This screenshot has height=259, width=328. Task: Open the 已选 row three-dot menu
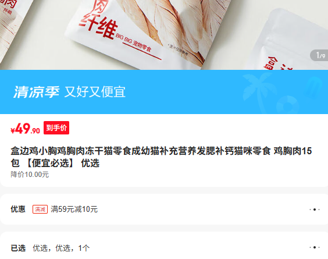point(315,247)
